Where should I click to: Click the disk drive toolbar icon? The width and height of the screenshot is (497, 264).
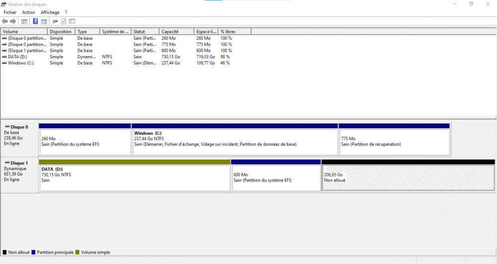pyautogui.click(x=55, y=21)
